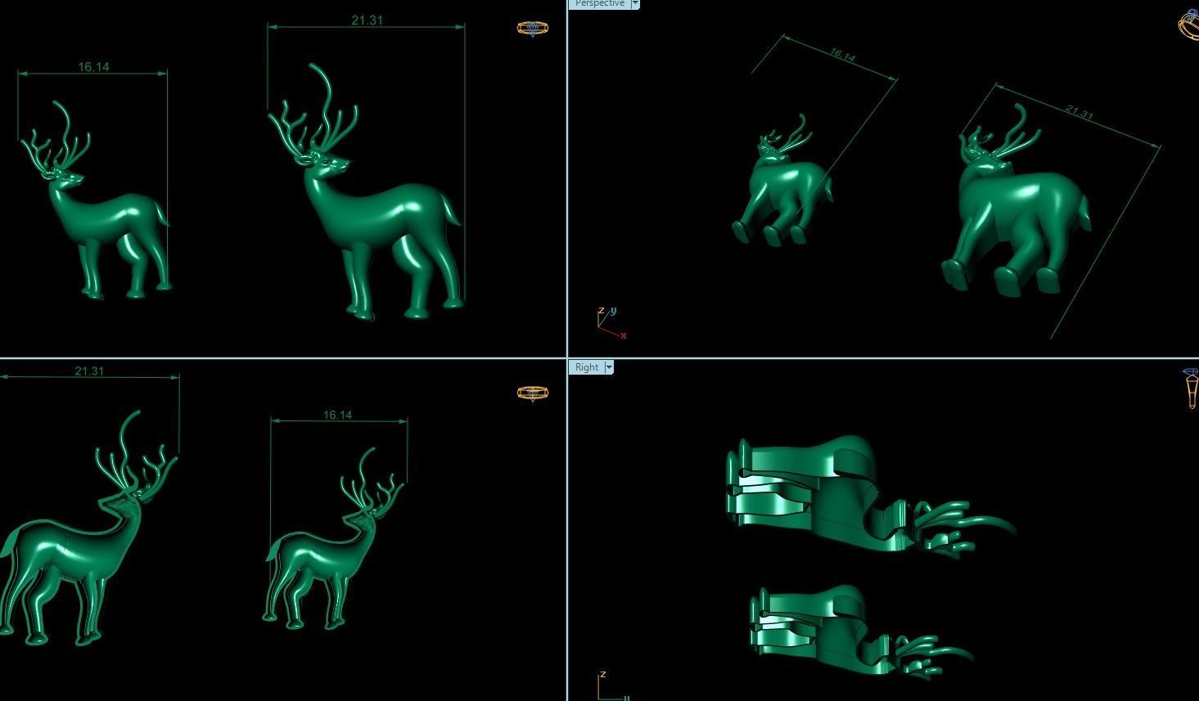
Task: Select the 16.14 dimension in the Perspective viewport
Action: click(x=842, y=56)
